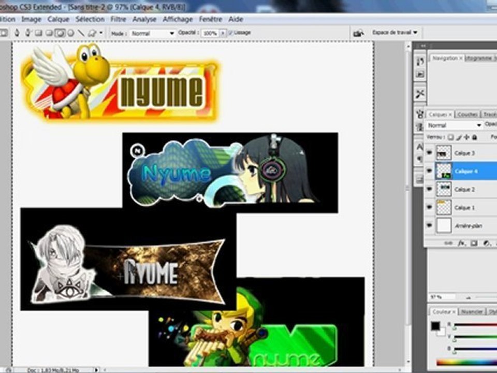Toggle lock transparent pixels
Image resolution: width=497 pixels, height=373 pixels.
(x=451, y=137)
